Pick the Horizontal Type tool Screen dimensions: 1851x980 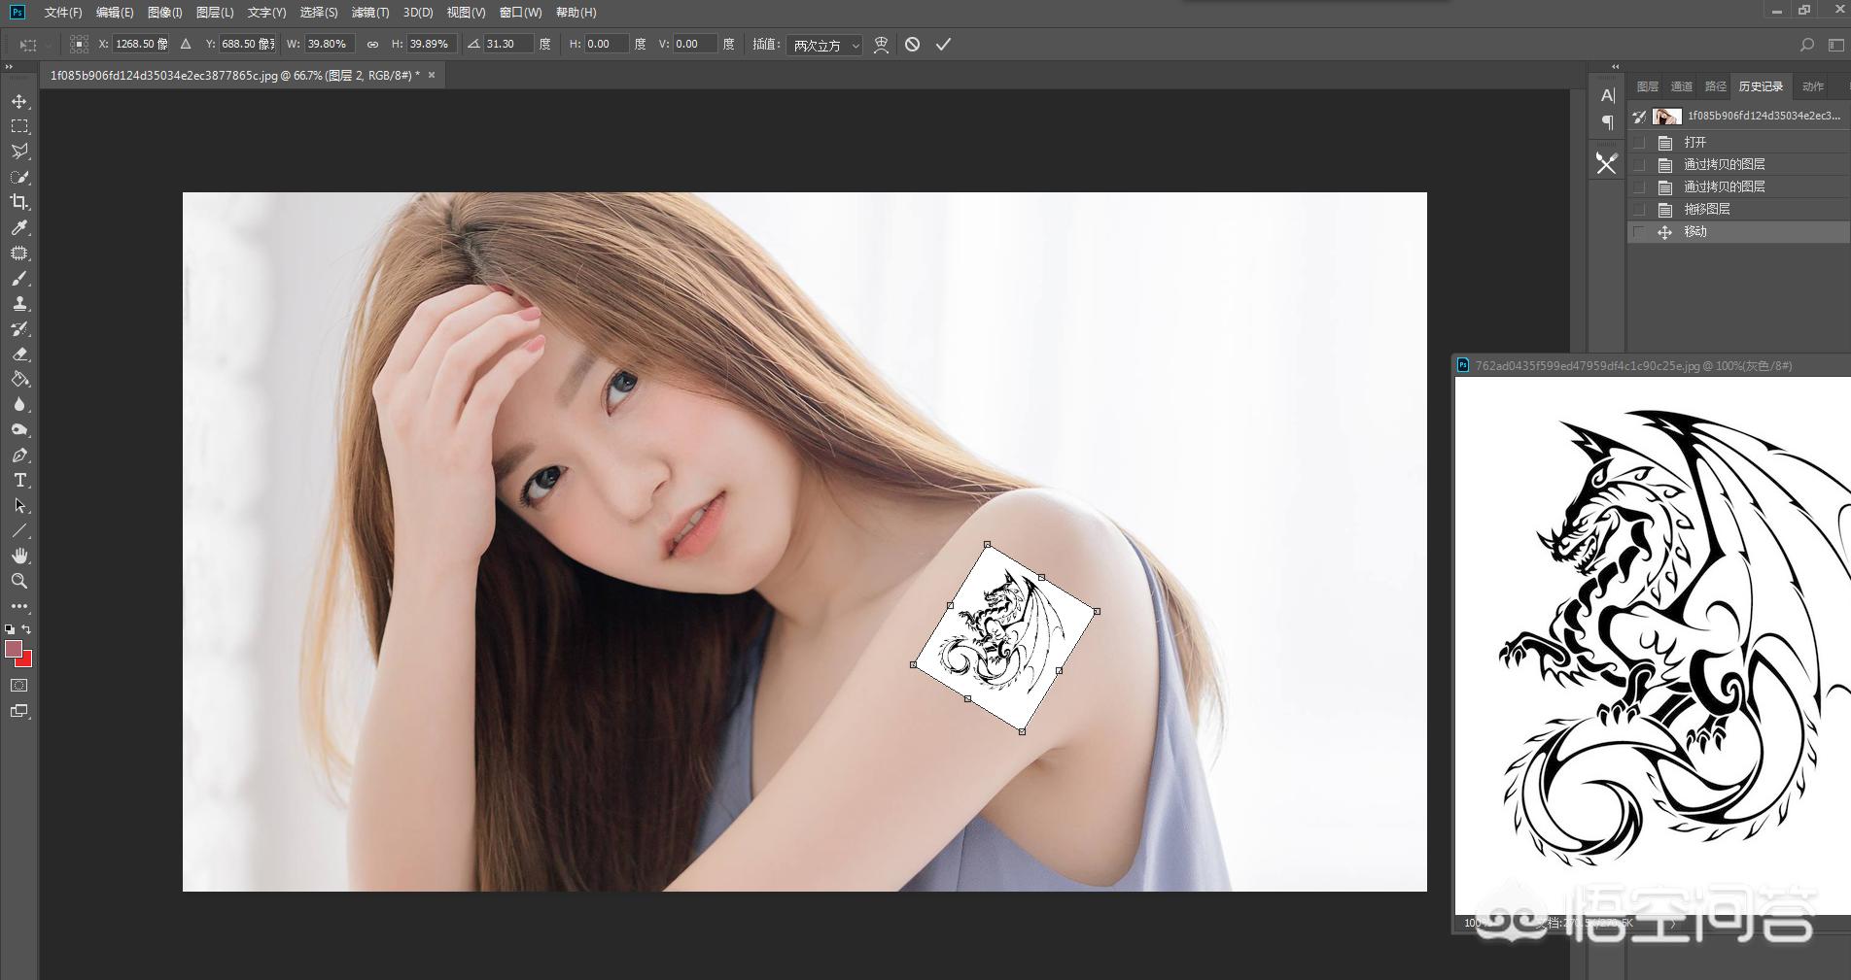click(x=19, y=481)
